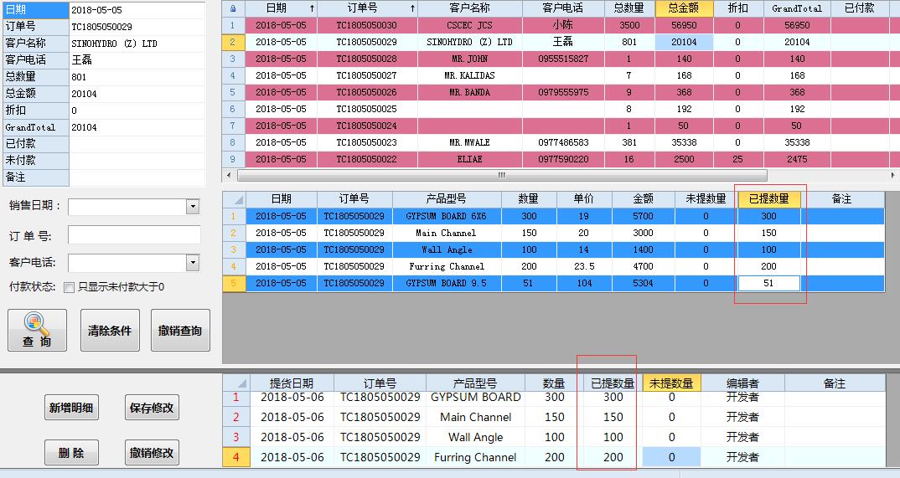
Task: Click the lock icon in top grid corner
Action: (233, 8)
